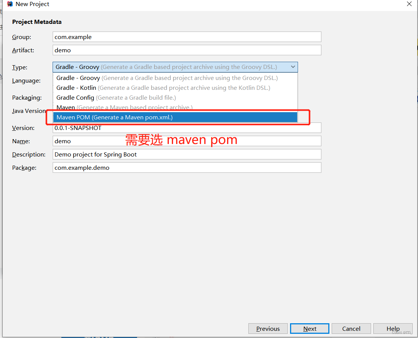Click the Previous button

point(268,329)
